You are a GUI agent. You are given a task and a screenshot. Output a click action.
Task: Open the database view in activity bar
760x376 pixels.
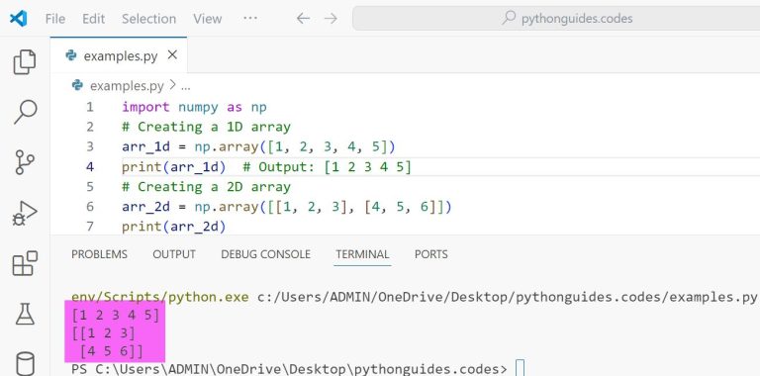[25, 363]
